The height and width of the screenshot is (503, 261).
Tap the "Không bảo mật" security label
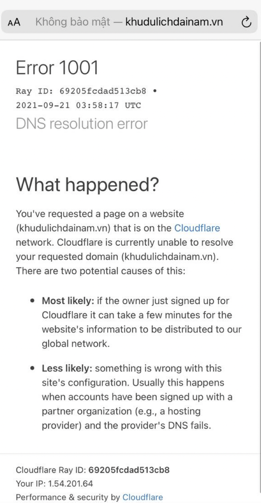click(73, 22)
